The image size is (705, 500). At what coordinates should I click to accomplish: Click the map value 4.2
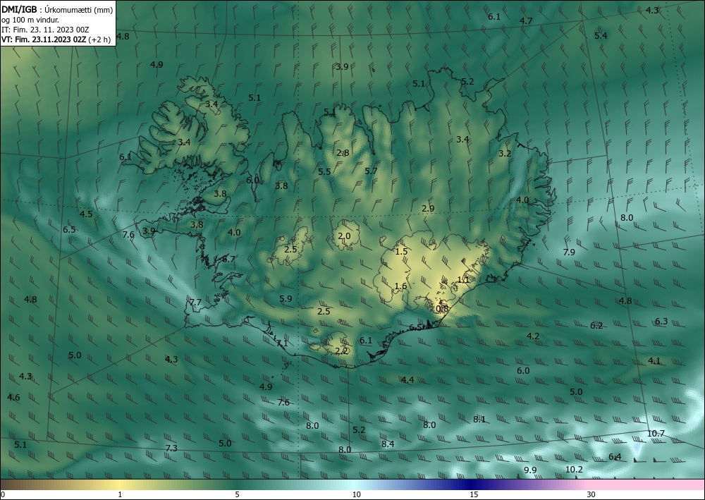pos(533,336)
